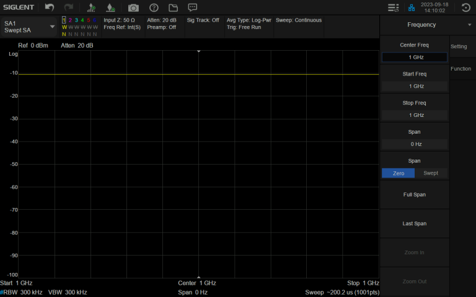The height and width of the screenshot is (297, 476).
Task: Open the Setting tab
Action: (459, 46)
